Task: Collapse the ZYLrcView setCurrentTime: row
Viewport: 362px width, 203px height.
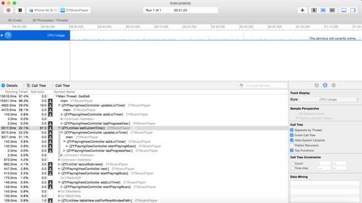Action: [59, 128]
